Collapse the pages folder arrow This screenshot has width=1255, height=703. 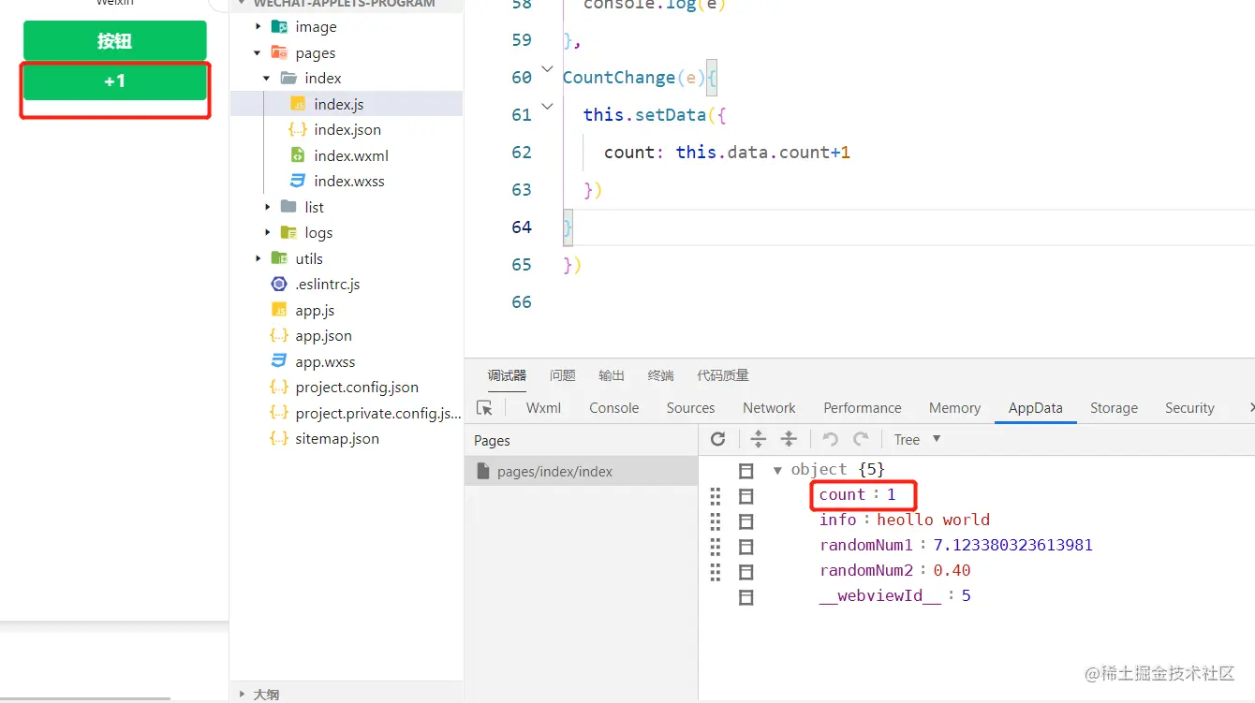coord(258,53)
